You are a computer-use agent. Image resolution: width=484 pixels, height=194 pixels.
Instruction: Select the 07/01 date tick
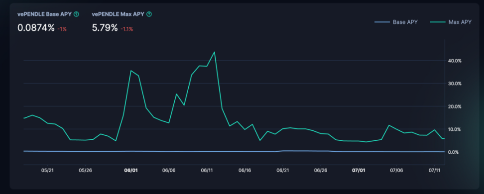359,170
